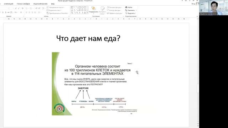
Task: Center the paragraph text
Action: click(x=29, y=12)
